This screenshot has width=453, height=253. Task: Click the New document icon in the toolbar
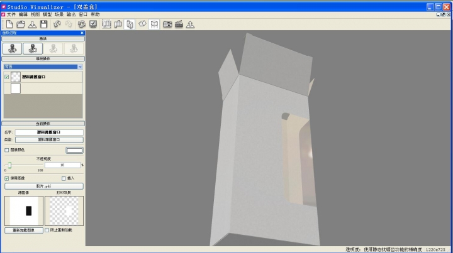tap(9, 24)
